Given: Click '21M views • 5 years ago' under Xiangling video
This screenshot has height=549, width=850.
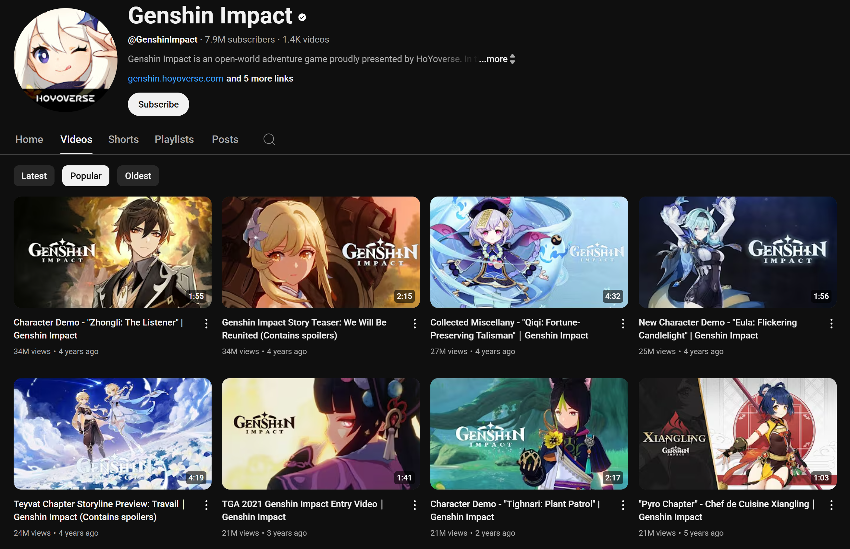Looking at the screenshot, I should click(x=681, y=533).
